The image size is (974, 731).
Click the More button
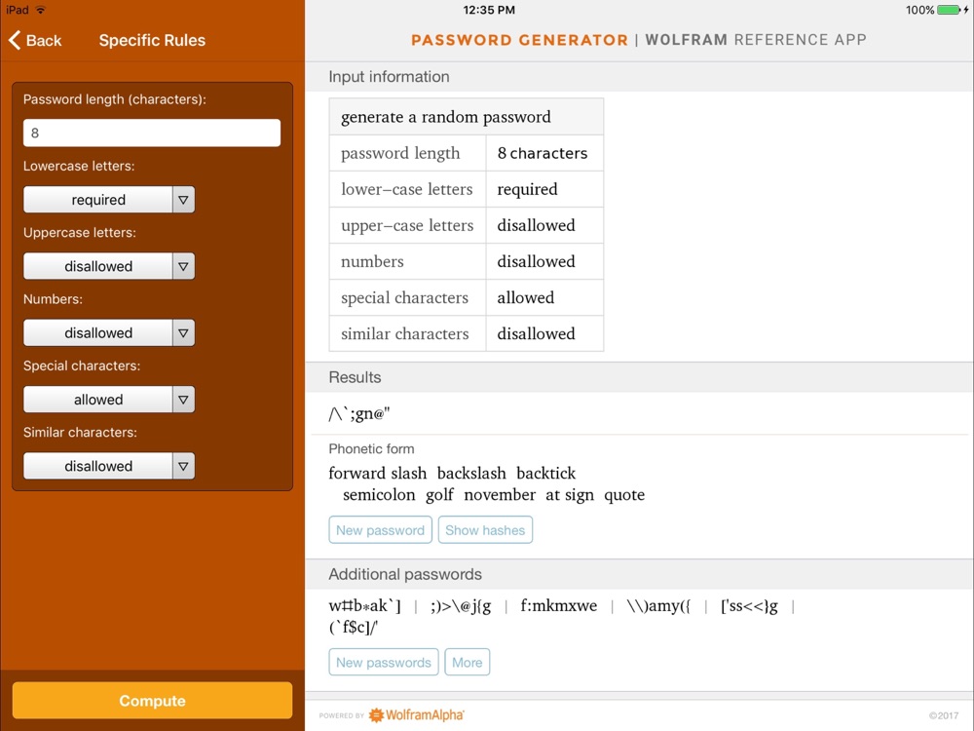coord(468,662)
